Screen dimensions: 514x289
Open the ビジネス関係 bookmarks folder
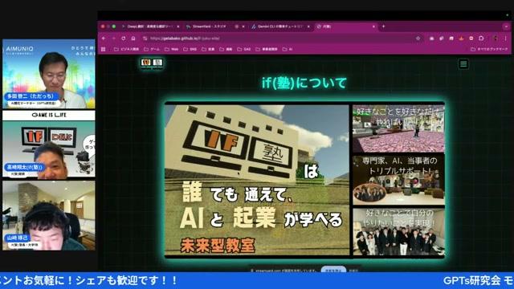click(126, 49)
